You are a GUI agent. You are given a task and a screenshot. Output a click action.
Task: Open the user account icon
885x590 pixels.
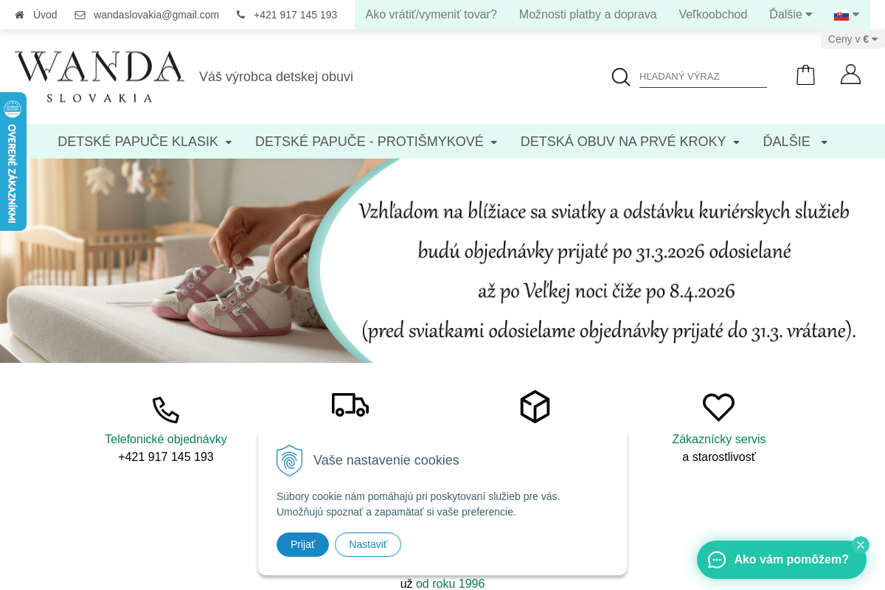(850, 74)
